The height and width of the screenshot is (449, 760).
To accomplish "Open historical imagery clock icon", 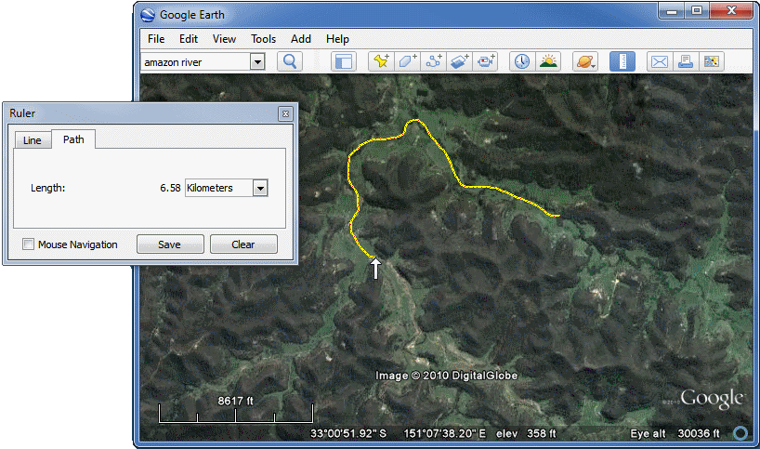I will coord(522,61).
